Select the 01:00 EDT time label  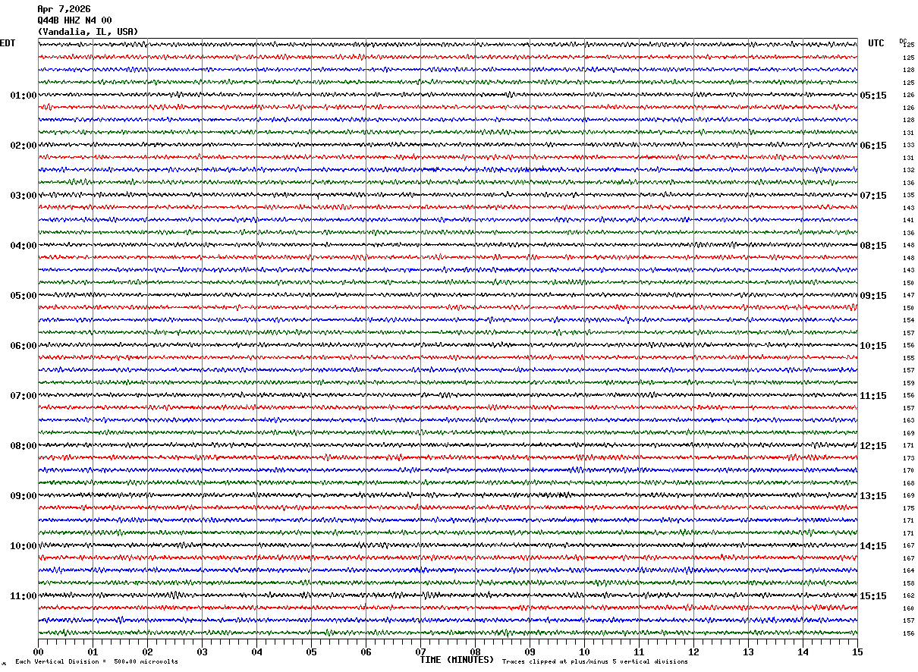pos(24,96)
